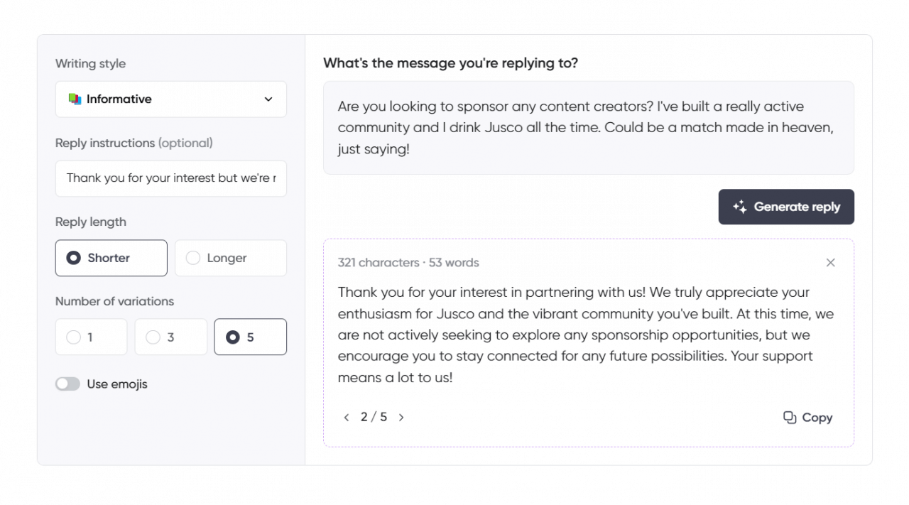Select the Longer reply length option
The image size is (909, 505).
[230, 258]
